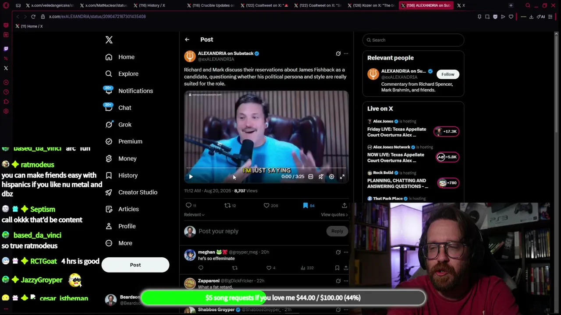Reload the current page

point(33,17)
